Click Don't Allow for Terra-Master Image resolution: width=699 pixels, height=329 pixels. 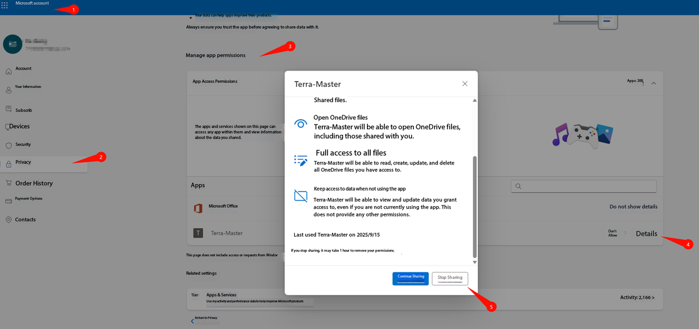pos(613,233)
